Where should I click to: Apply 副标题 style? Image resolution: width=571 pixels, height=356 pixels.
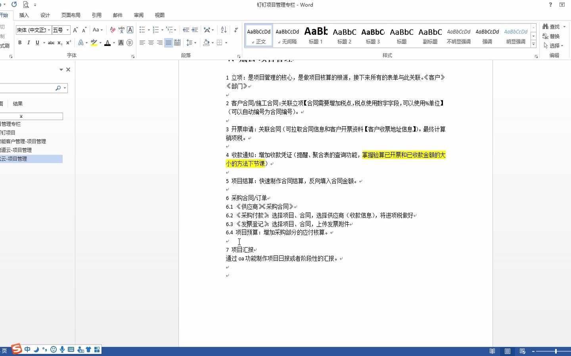pyautogui.click(x=430, y=35)
